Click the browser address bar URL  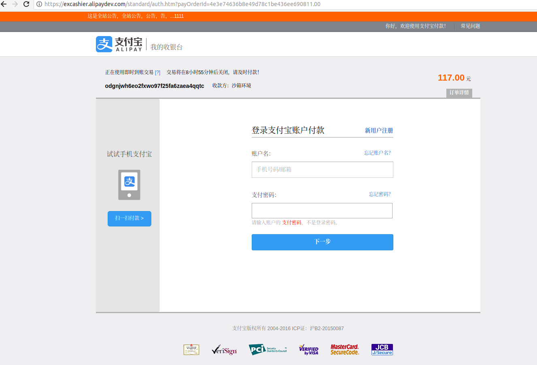click(x=182, y=4)
